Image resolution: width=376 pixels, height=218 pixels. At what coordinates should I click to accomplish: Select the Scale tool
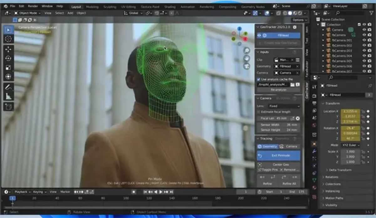point(8,67)
